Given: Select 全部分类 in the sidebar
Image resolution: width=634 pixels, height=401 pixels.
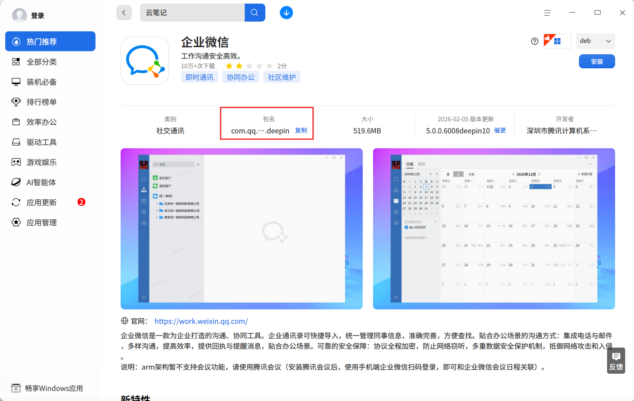Looking at the screenshot, I should [x=50, y=61].
